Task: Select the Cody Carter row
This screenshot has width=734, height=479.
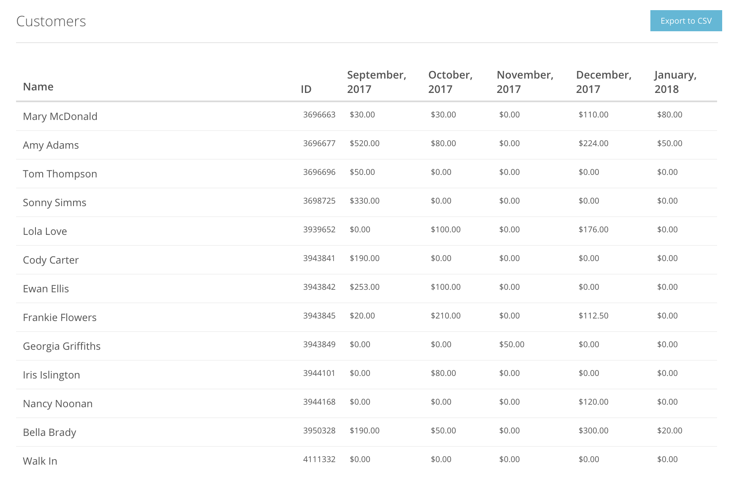Action: pyautogui.click(x=51, y=260)
